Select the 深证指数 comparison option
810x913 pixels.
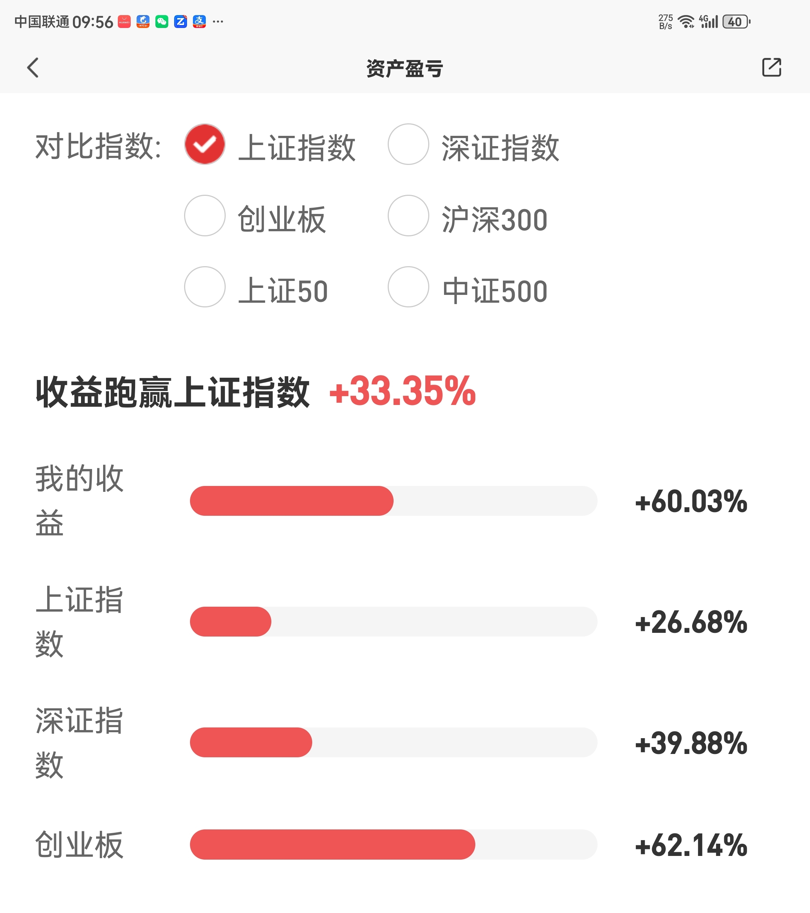[x=408, y=144]
